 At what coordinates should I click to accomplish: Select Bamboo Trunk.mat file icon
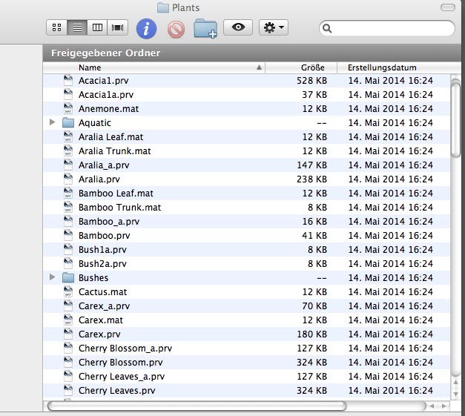click(68, 207)
